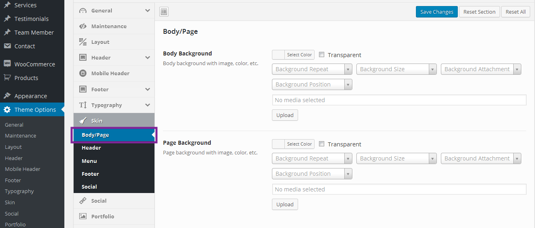Click the WooCommerce icon in admin sidebar

[x=7, y=64]
